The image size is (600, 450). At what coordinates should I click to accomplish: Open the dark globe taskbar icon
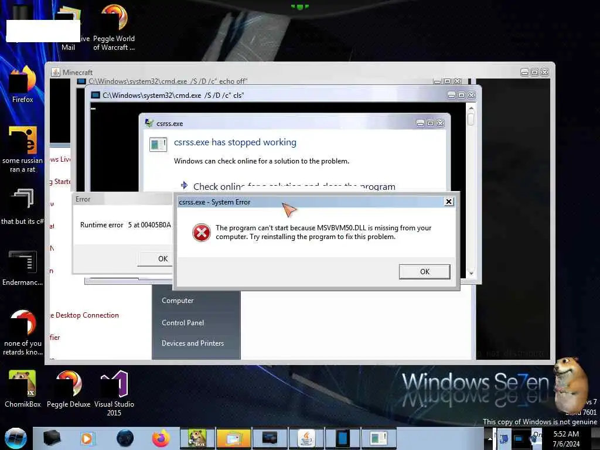tap(125, 438)
